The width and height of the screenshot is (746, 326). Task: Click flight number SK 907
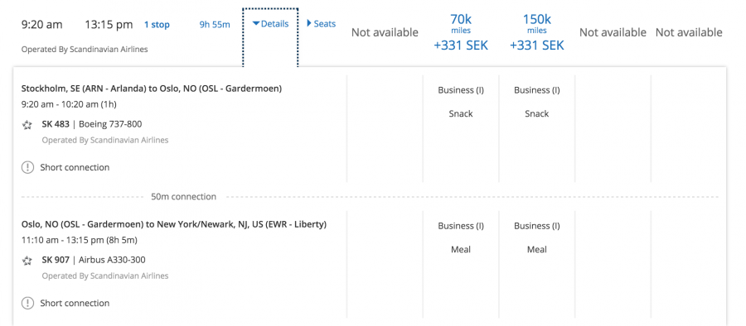point(56,260)
